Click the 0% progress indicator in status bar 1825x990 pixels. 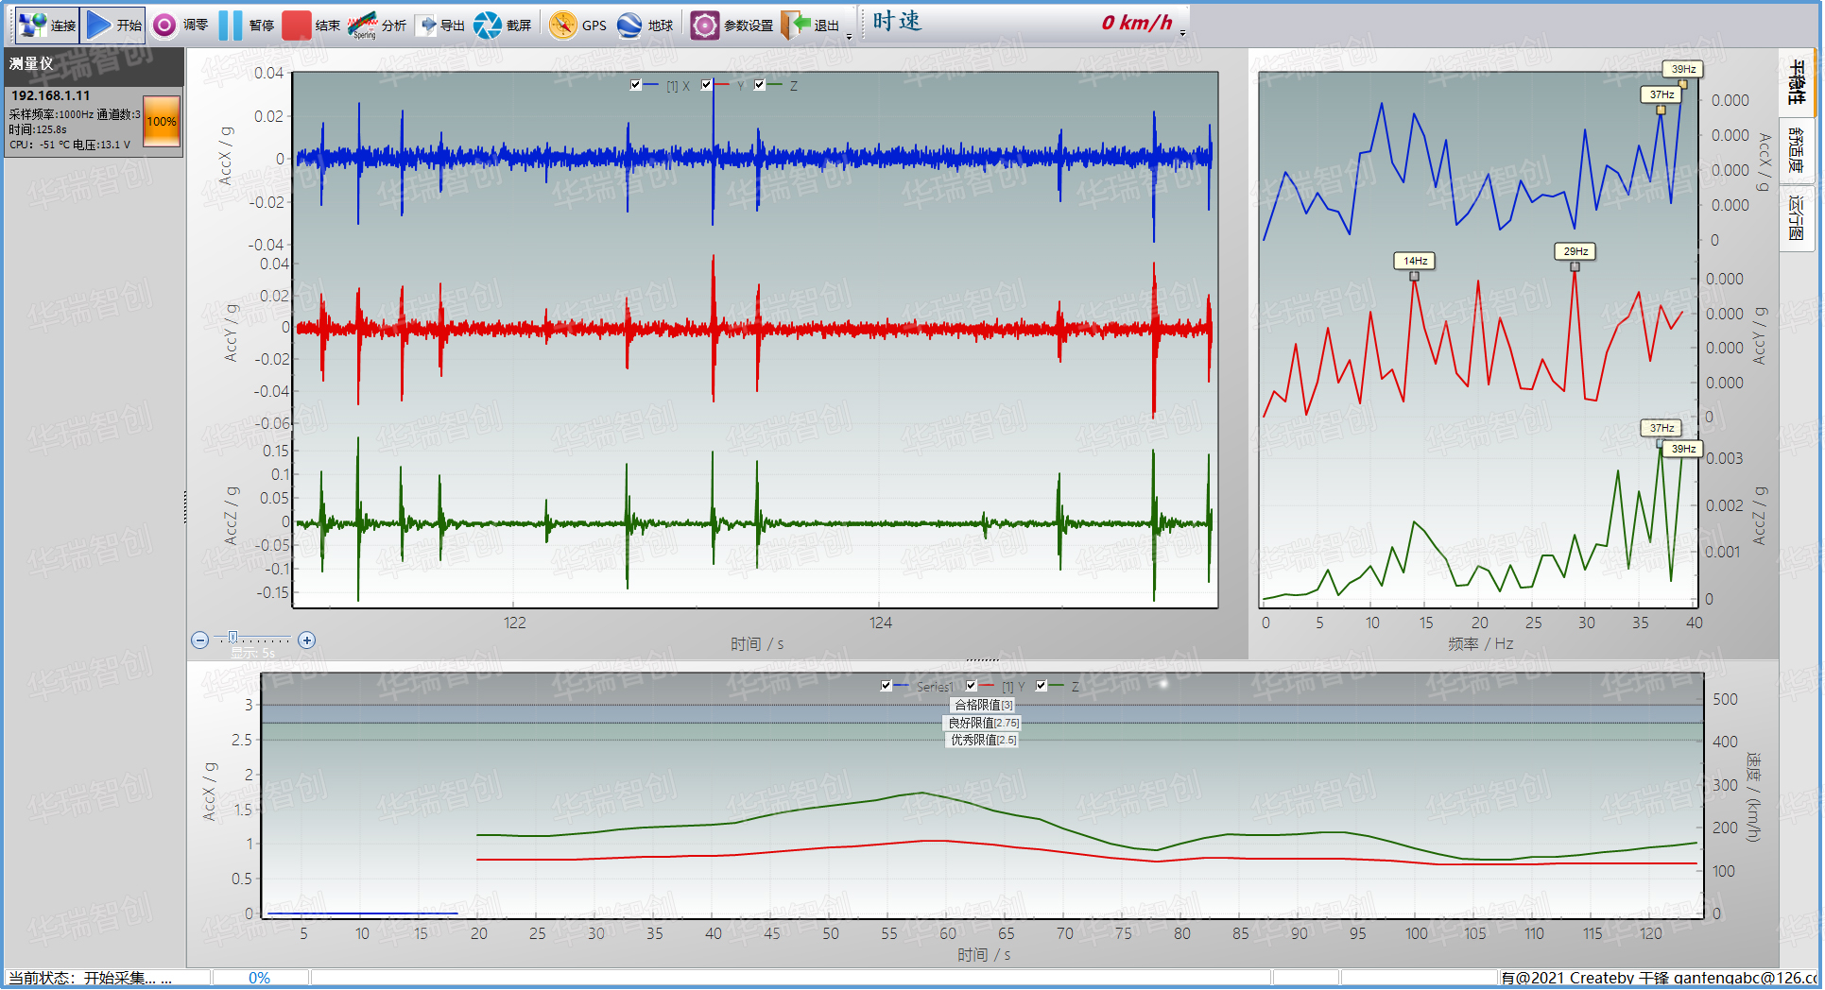(260, 978)
